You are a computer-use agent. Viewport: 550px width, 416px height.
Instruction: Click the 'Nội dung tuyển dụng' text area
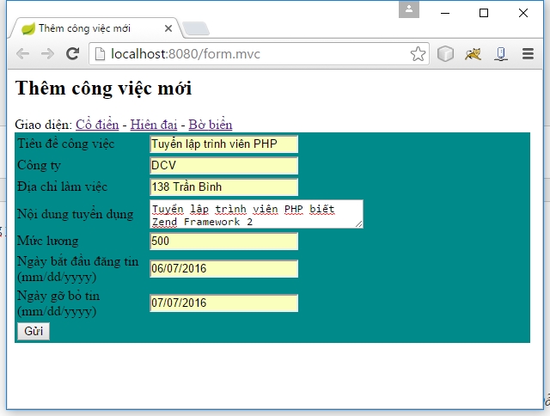point(256,214)
